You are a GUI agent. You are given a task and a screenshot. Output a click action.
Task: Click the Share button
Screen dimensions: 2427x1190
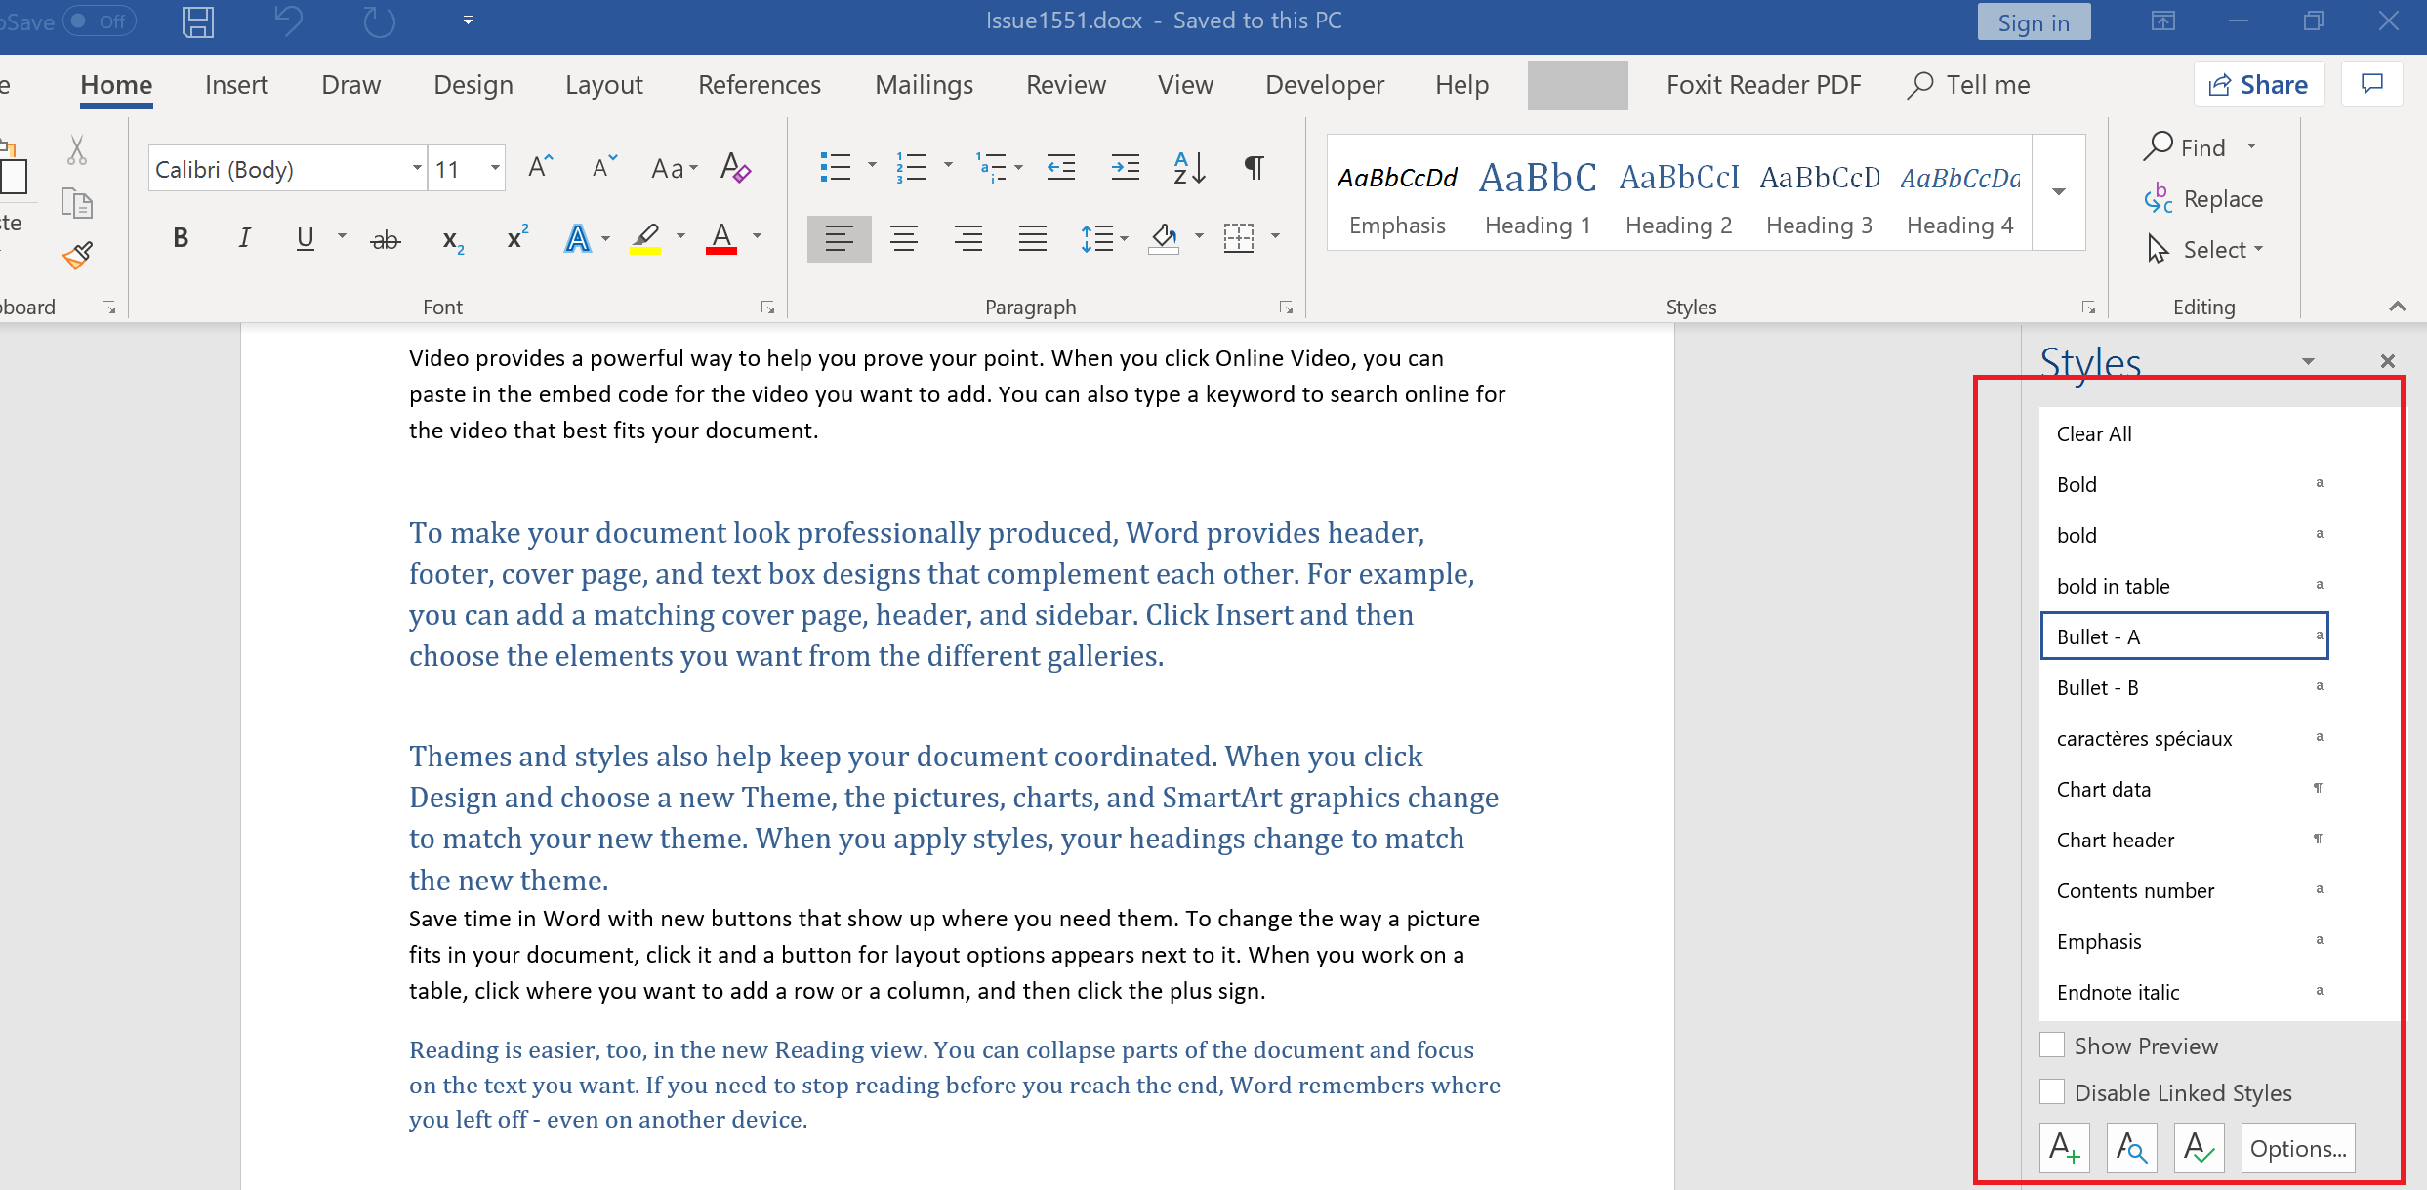click(2258, 85)
